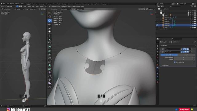The height and width of the screenshot is (111, 197).
Task: Enable vertex select mode
Action: (x=17, y=6)
